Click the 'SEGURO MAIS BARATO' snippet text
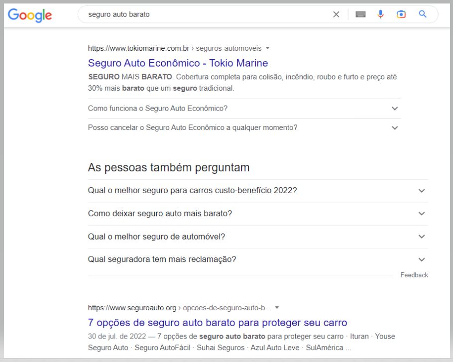453x362 pixels. click(130, 77)
